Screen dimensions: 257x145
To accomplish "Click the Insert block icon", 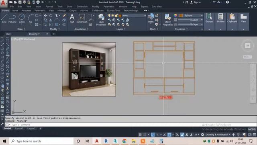I will [151, 18].
